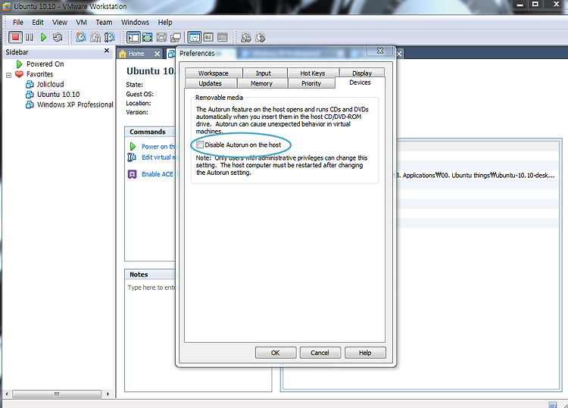
Task: Open the Help menu
Action: (x=165, y=23)
